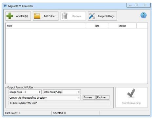Open help with the blue question mark
Image resolution: width=153 pixels, height=119 pixels.
pyautogui.click(x=143, y=15)
